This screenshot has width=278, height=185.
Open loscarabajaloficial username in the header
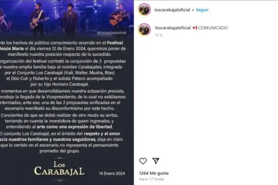(x=172, y=10)
